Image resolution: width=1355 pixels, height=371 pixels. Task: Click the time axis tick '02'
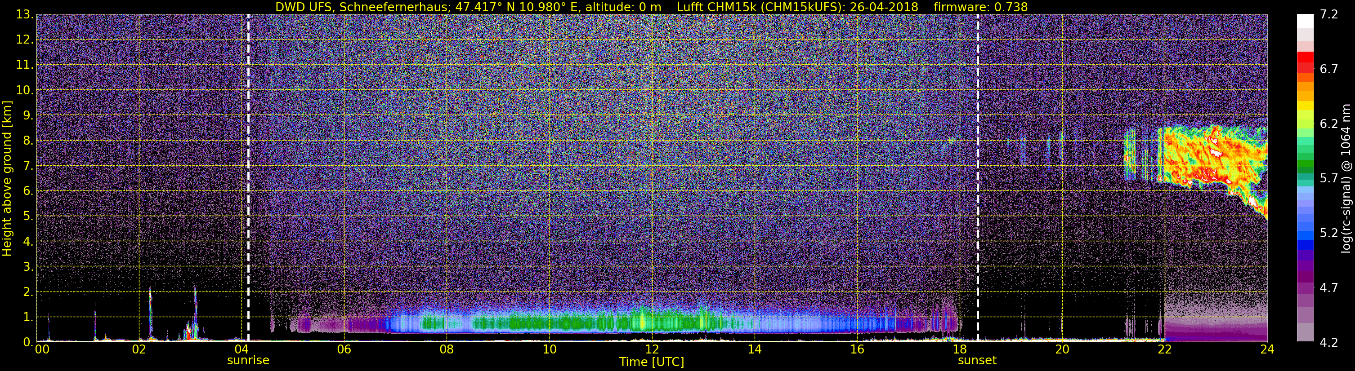[139, 349]
